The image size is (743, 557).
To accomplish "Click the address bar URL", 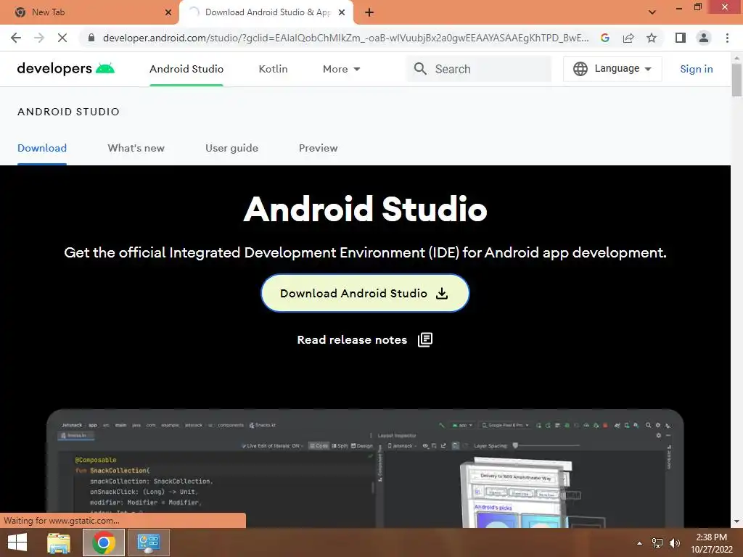I will 345,38.
